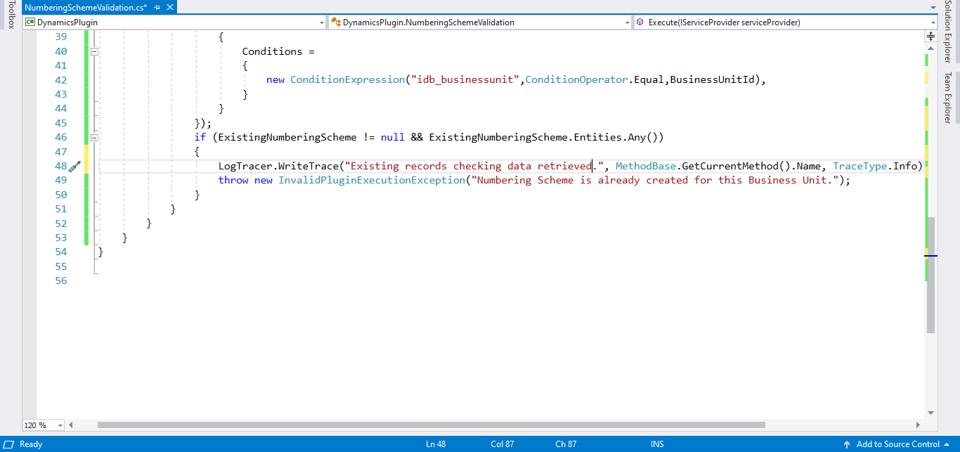Click line number 48 in the margin
The image size is (960, 452).
[x=60, y=167]
